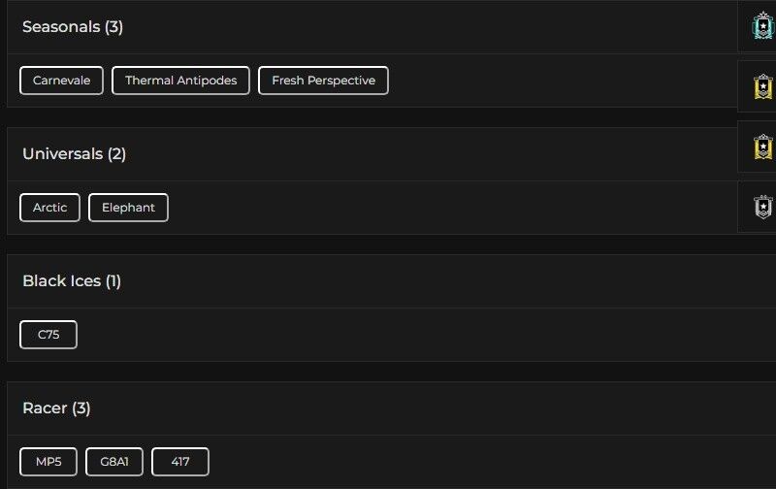Click the G8A1 Racer tag

pyautogui.click(x=114, y=462)
